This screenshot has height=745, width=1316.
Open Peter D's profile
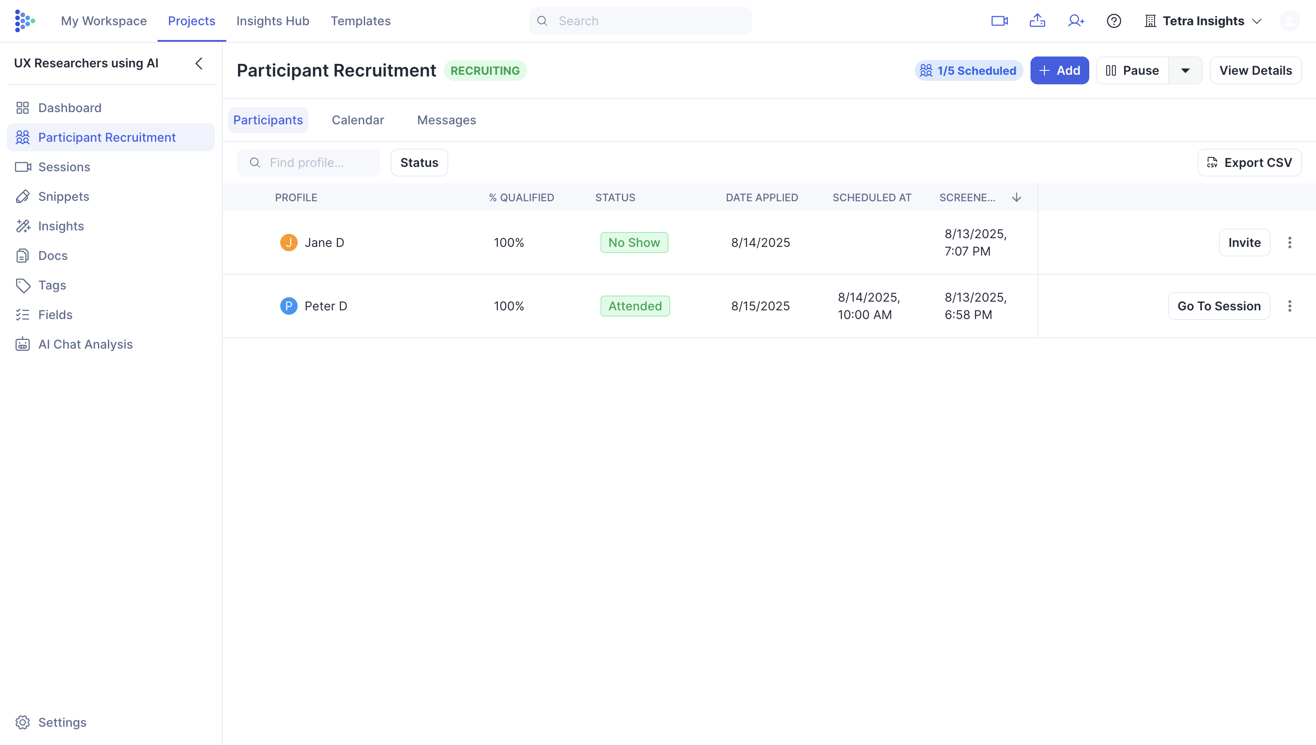326,306
